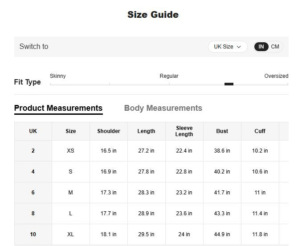Click the Oversized fit label
302x246 pixels.
276,76
